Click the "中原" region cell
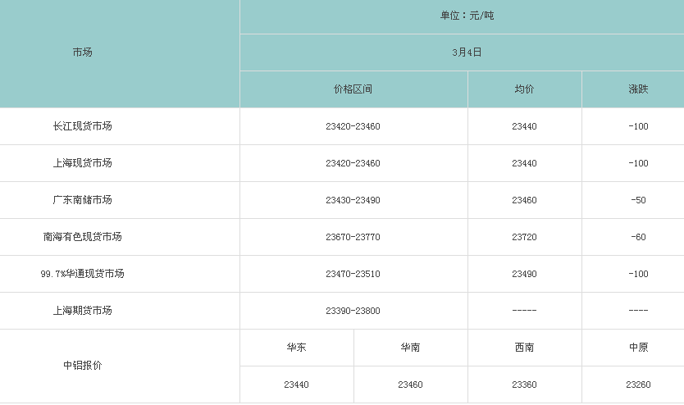The image size is (684, 405). pos(638,348)
